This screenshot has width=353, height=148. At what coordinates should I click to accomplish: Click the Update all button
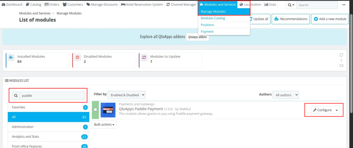tap(260, 19)
